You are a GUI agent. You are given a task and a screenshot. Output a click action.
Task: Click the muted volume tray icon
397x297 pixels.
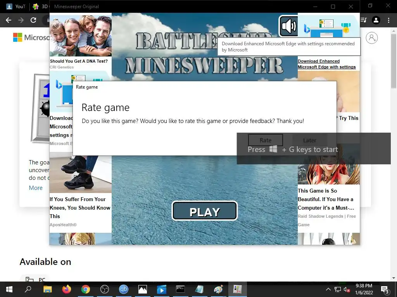pyautogui.click(x=347, y=289)
